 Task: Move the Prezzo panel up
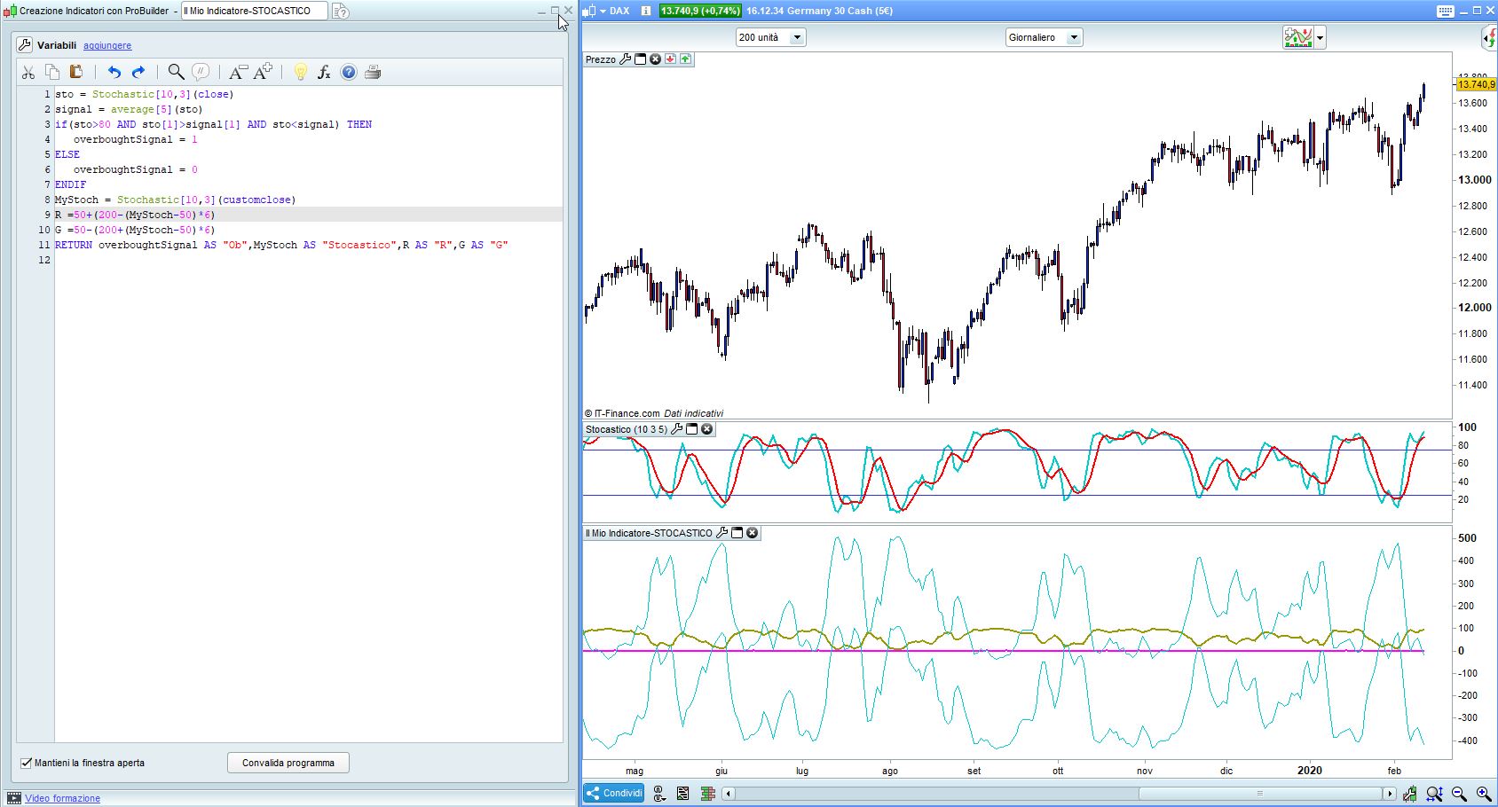685,59
